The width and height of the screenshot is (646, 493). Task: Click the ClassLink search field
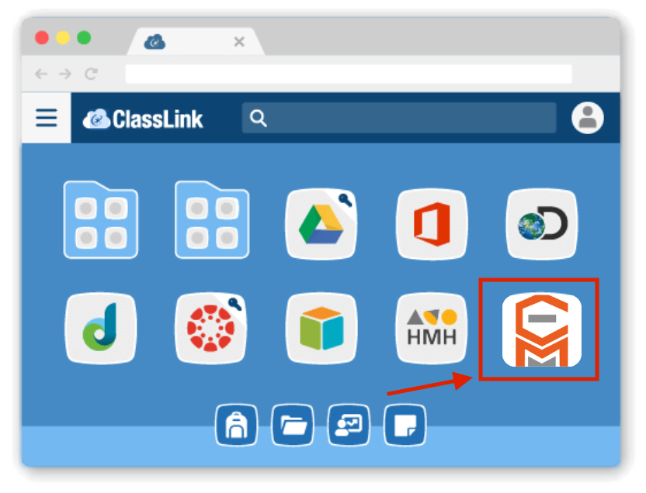(399, 118)
